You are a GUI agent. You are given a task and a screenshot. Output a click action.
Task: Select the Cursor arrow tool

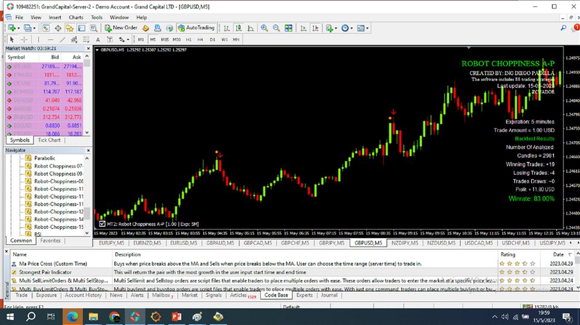click(11, 40)
